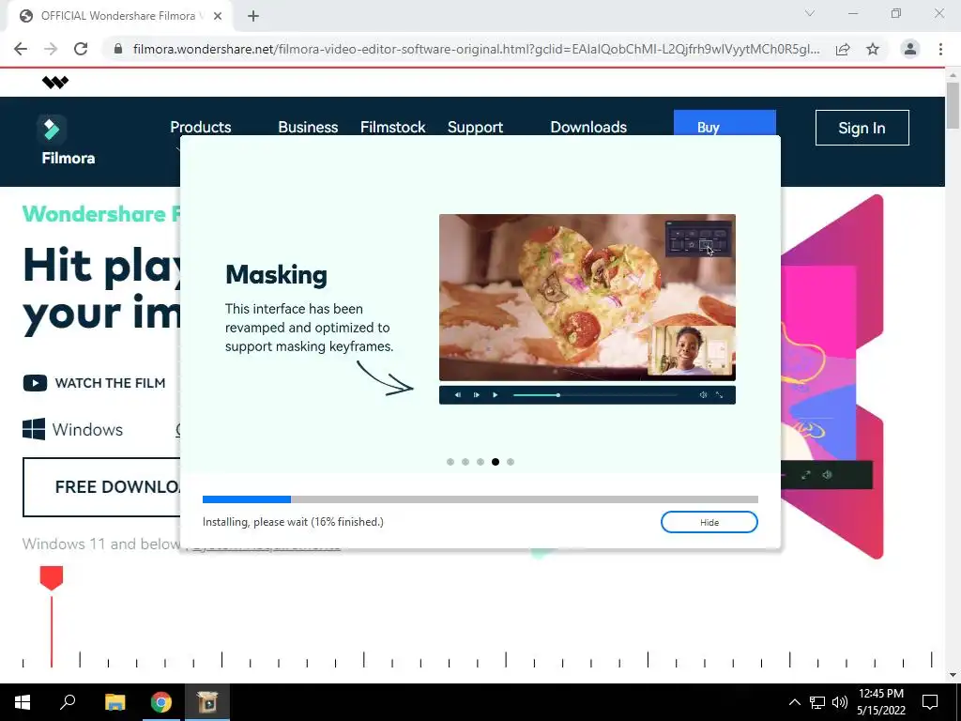Click the WATCH THE FILM link
Viewport: 961px width, 721px height.
pos(111,383)
